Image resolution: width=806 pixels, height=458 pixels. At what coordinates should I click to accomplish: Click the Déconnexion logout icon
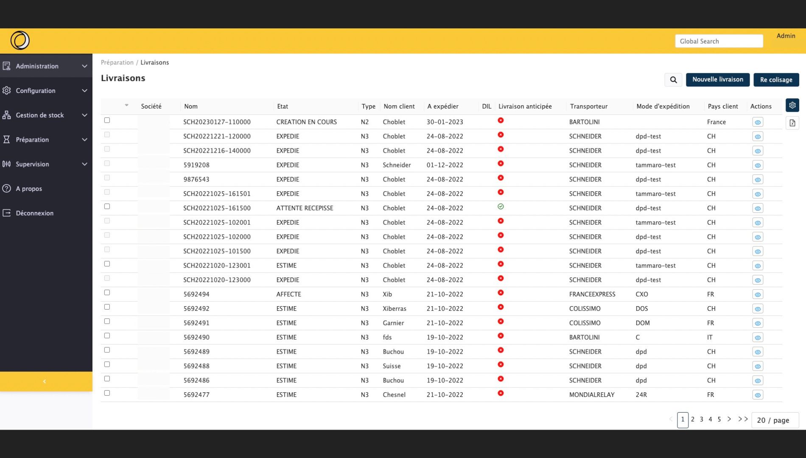[x=7, y=213]
